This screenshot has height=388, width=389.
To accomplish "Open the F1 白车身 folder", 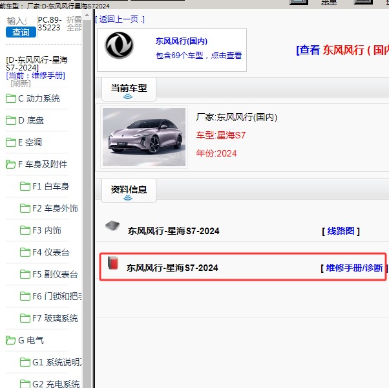I will click(45, 186).
